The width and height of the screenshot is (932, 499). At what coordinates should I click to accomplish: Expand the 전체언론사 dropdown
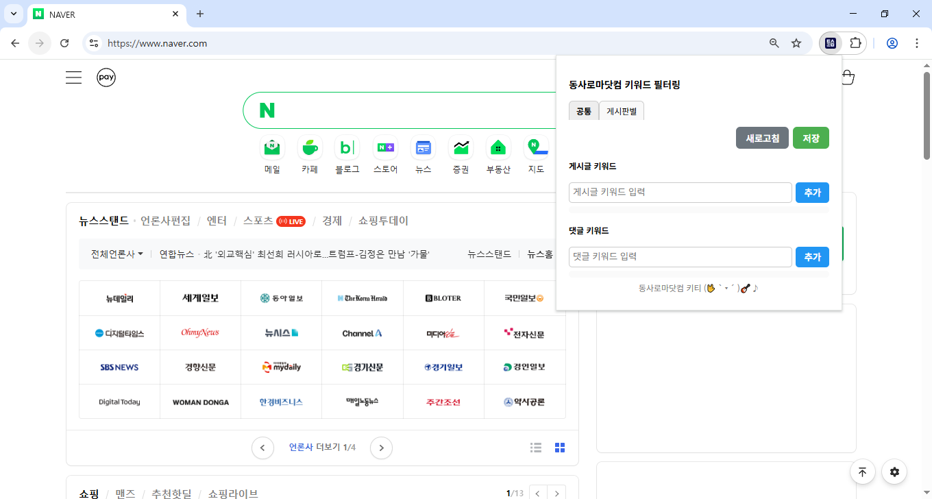(x=117, y=254)
